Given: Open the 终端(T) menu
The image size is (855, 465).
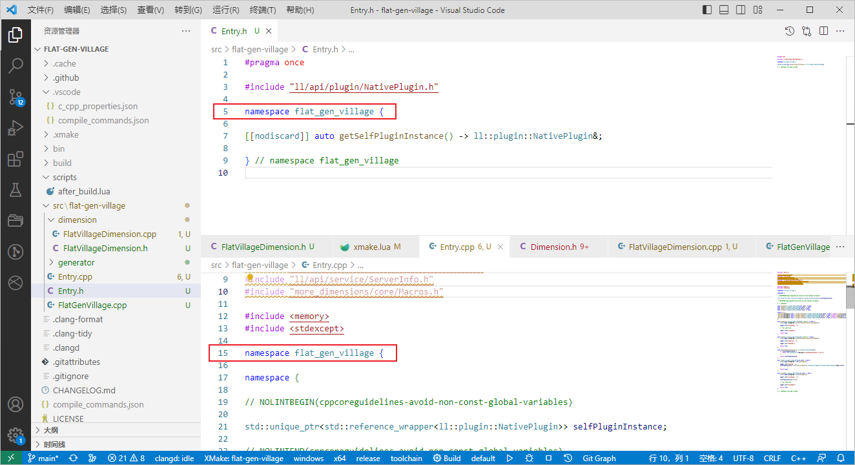Looking at the screenshot, I should tap(262, 10).
